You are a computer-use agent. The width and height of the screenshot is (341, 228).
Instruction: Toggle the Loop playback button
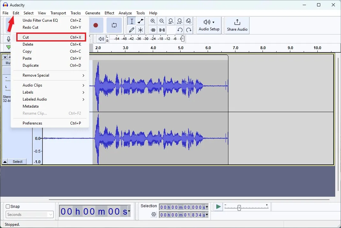(114, 25)
